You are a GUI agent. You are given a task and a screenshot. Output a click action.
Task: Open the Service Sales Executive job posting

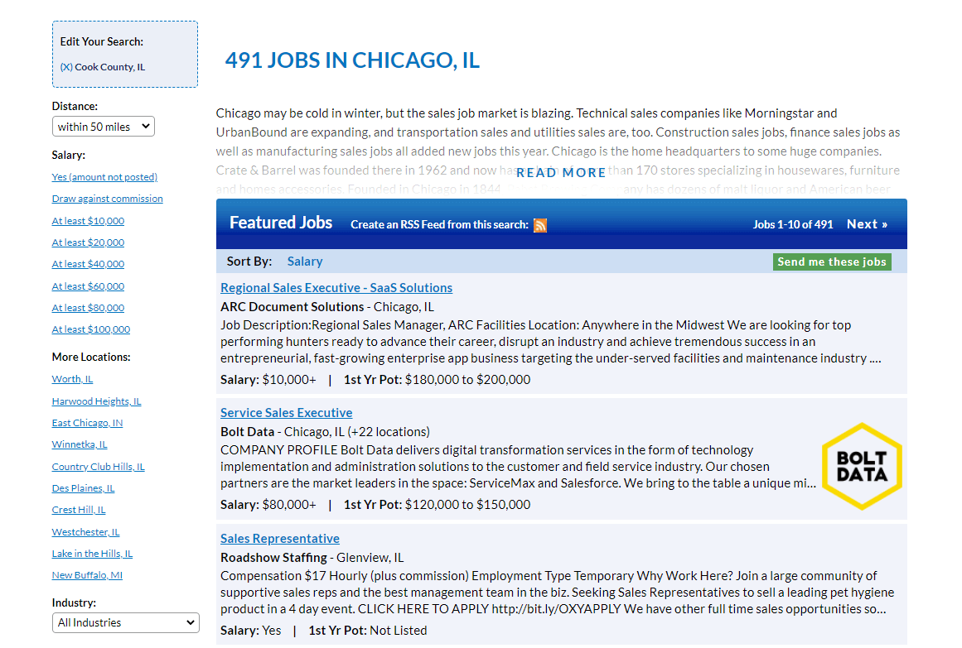[286, 412]
